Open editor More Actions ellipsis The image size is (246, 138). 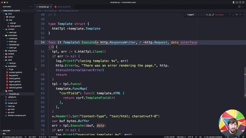coord(243,7)
